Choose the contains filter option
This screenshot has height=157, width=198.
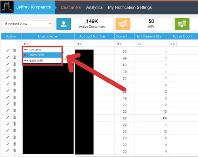pyautogui.click(x=42, y=50)
